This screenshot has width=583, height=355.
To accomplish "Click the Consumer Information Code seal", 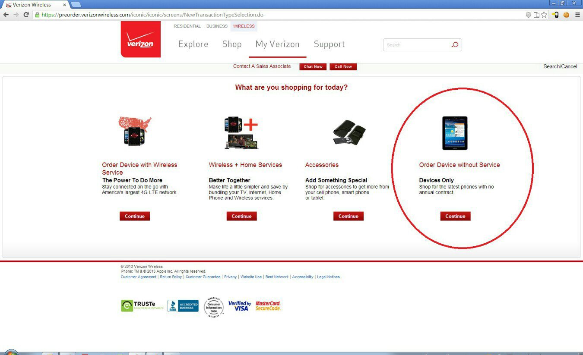I will [x=214, y=308].
